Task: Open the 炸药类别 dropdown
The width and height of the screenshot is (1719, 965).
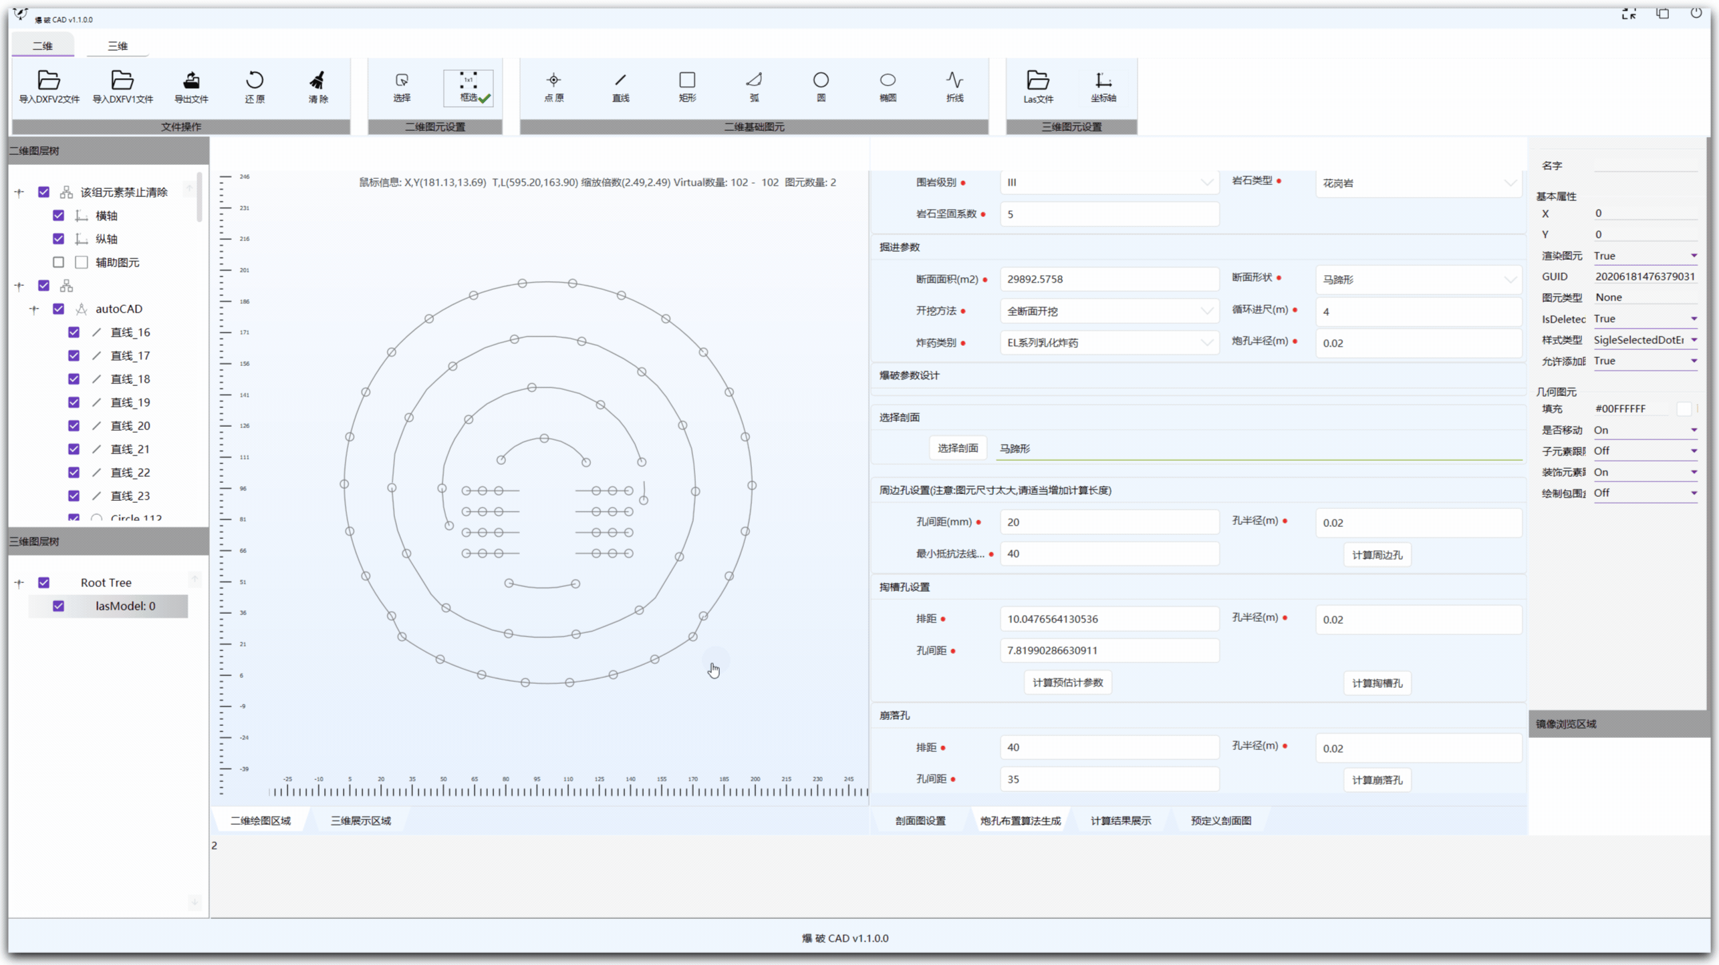Action: point(1109,343)
